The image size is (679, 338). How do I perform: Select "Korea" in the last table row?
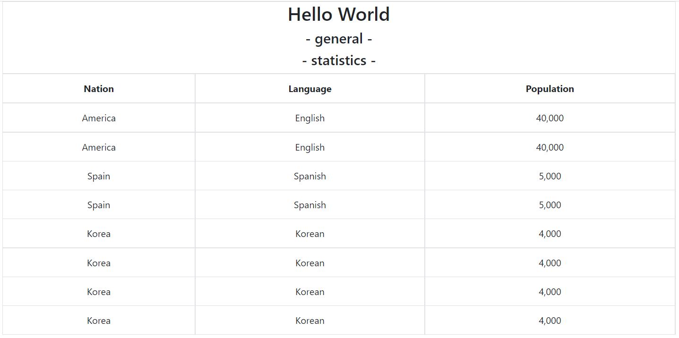coord(99,321)
